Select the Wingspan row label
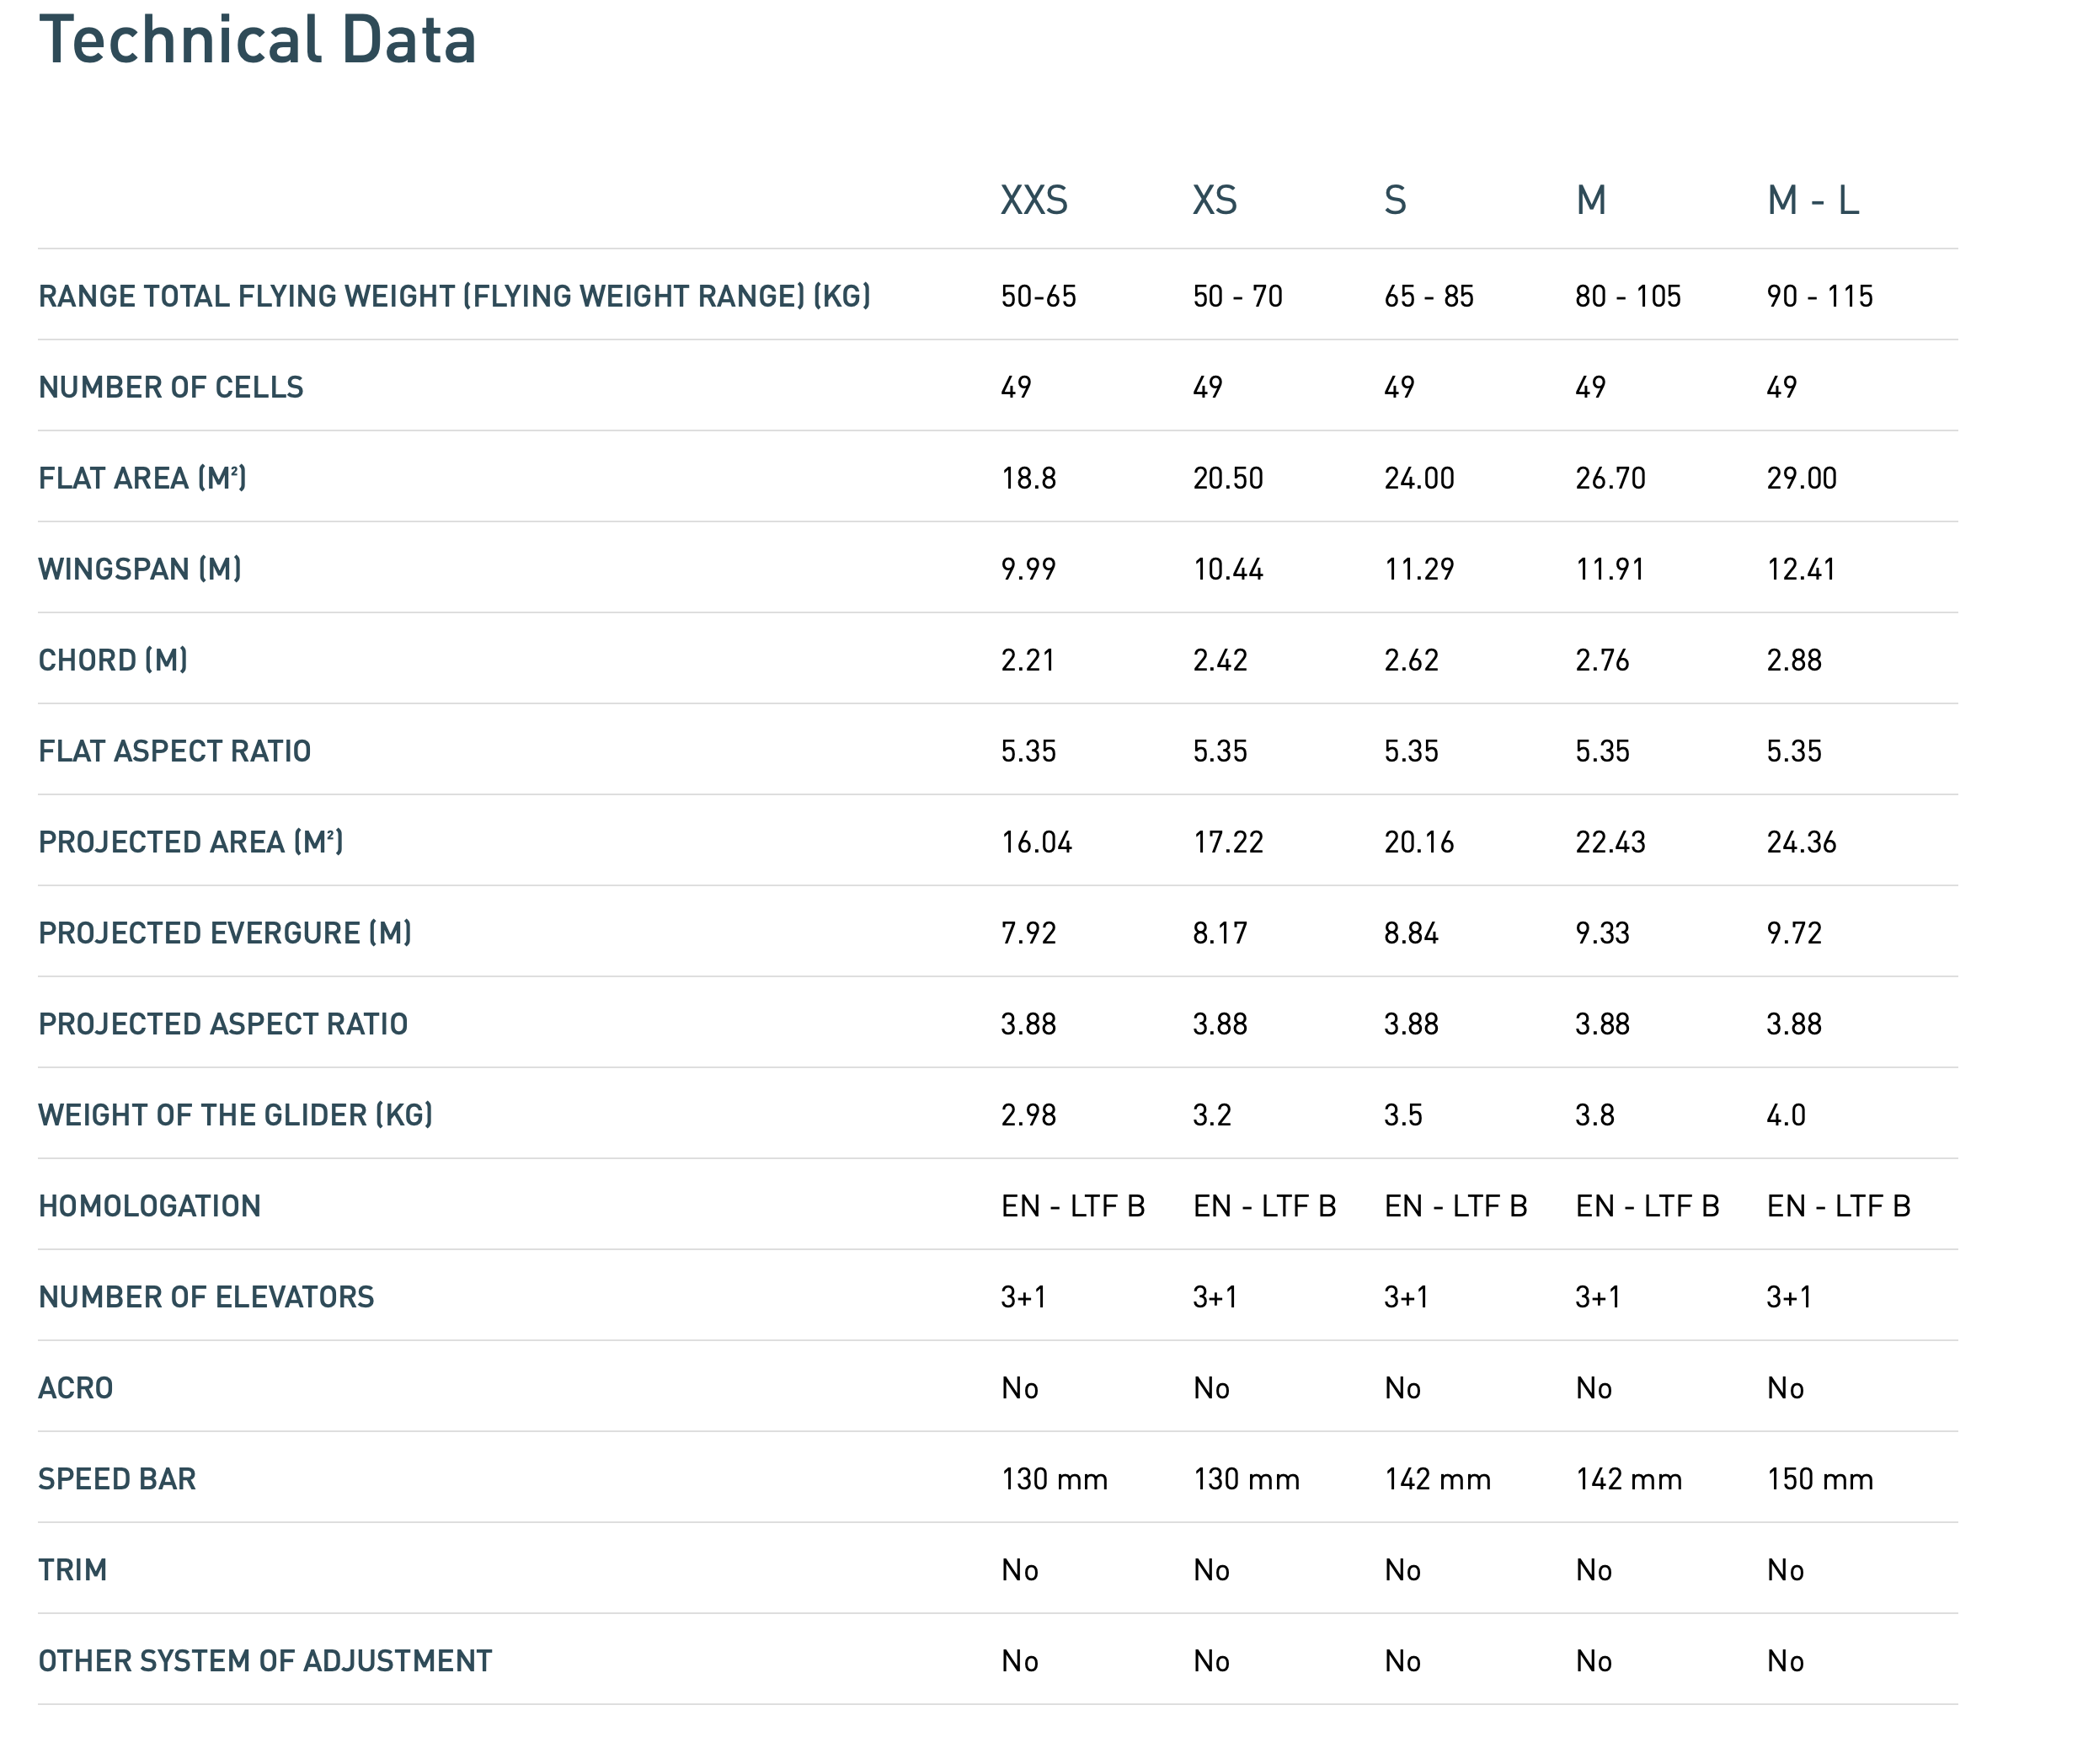2099x1764 pixels. tap(140, 569)
